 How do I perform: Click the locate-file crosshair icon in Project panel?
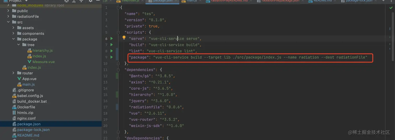[67, 1]
